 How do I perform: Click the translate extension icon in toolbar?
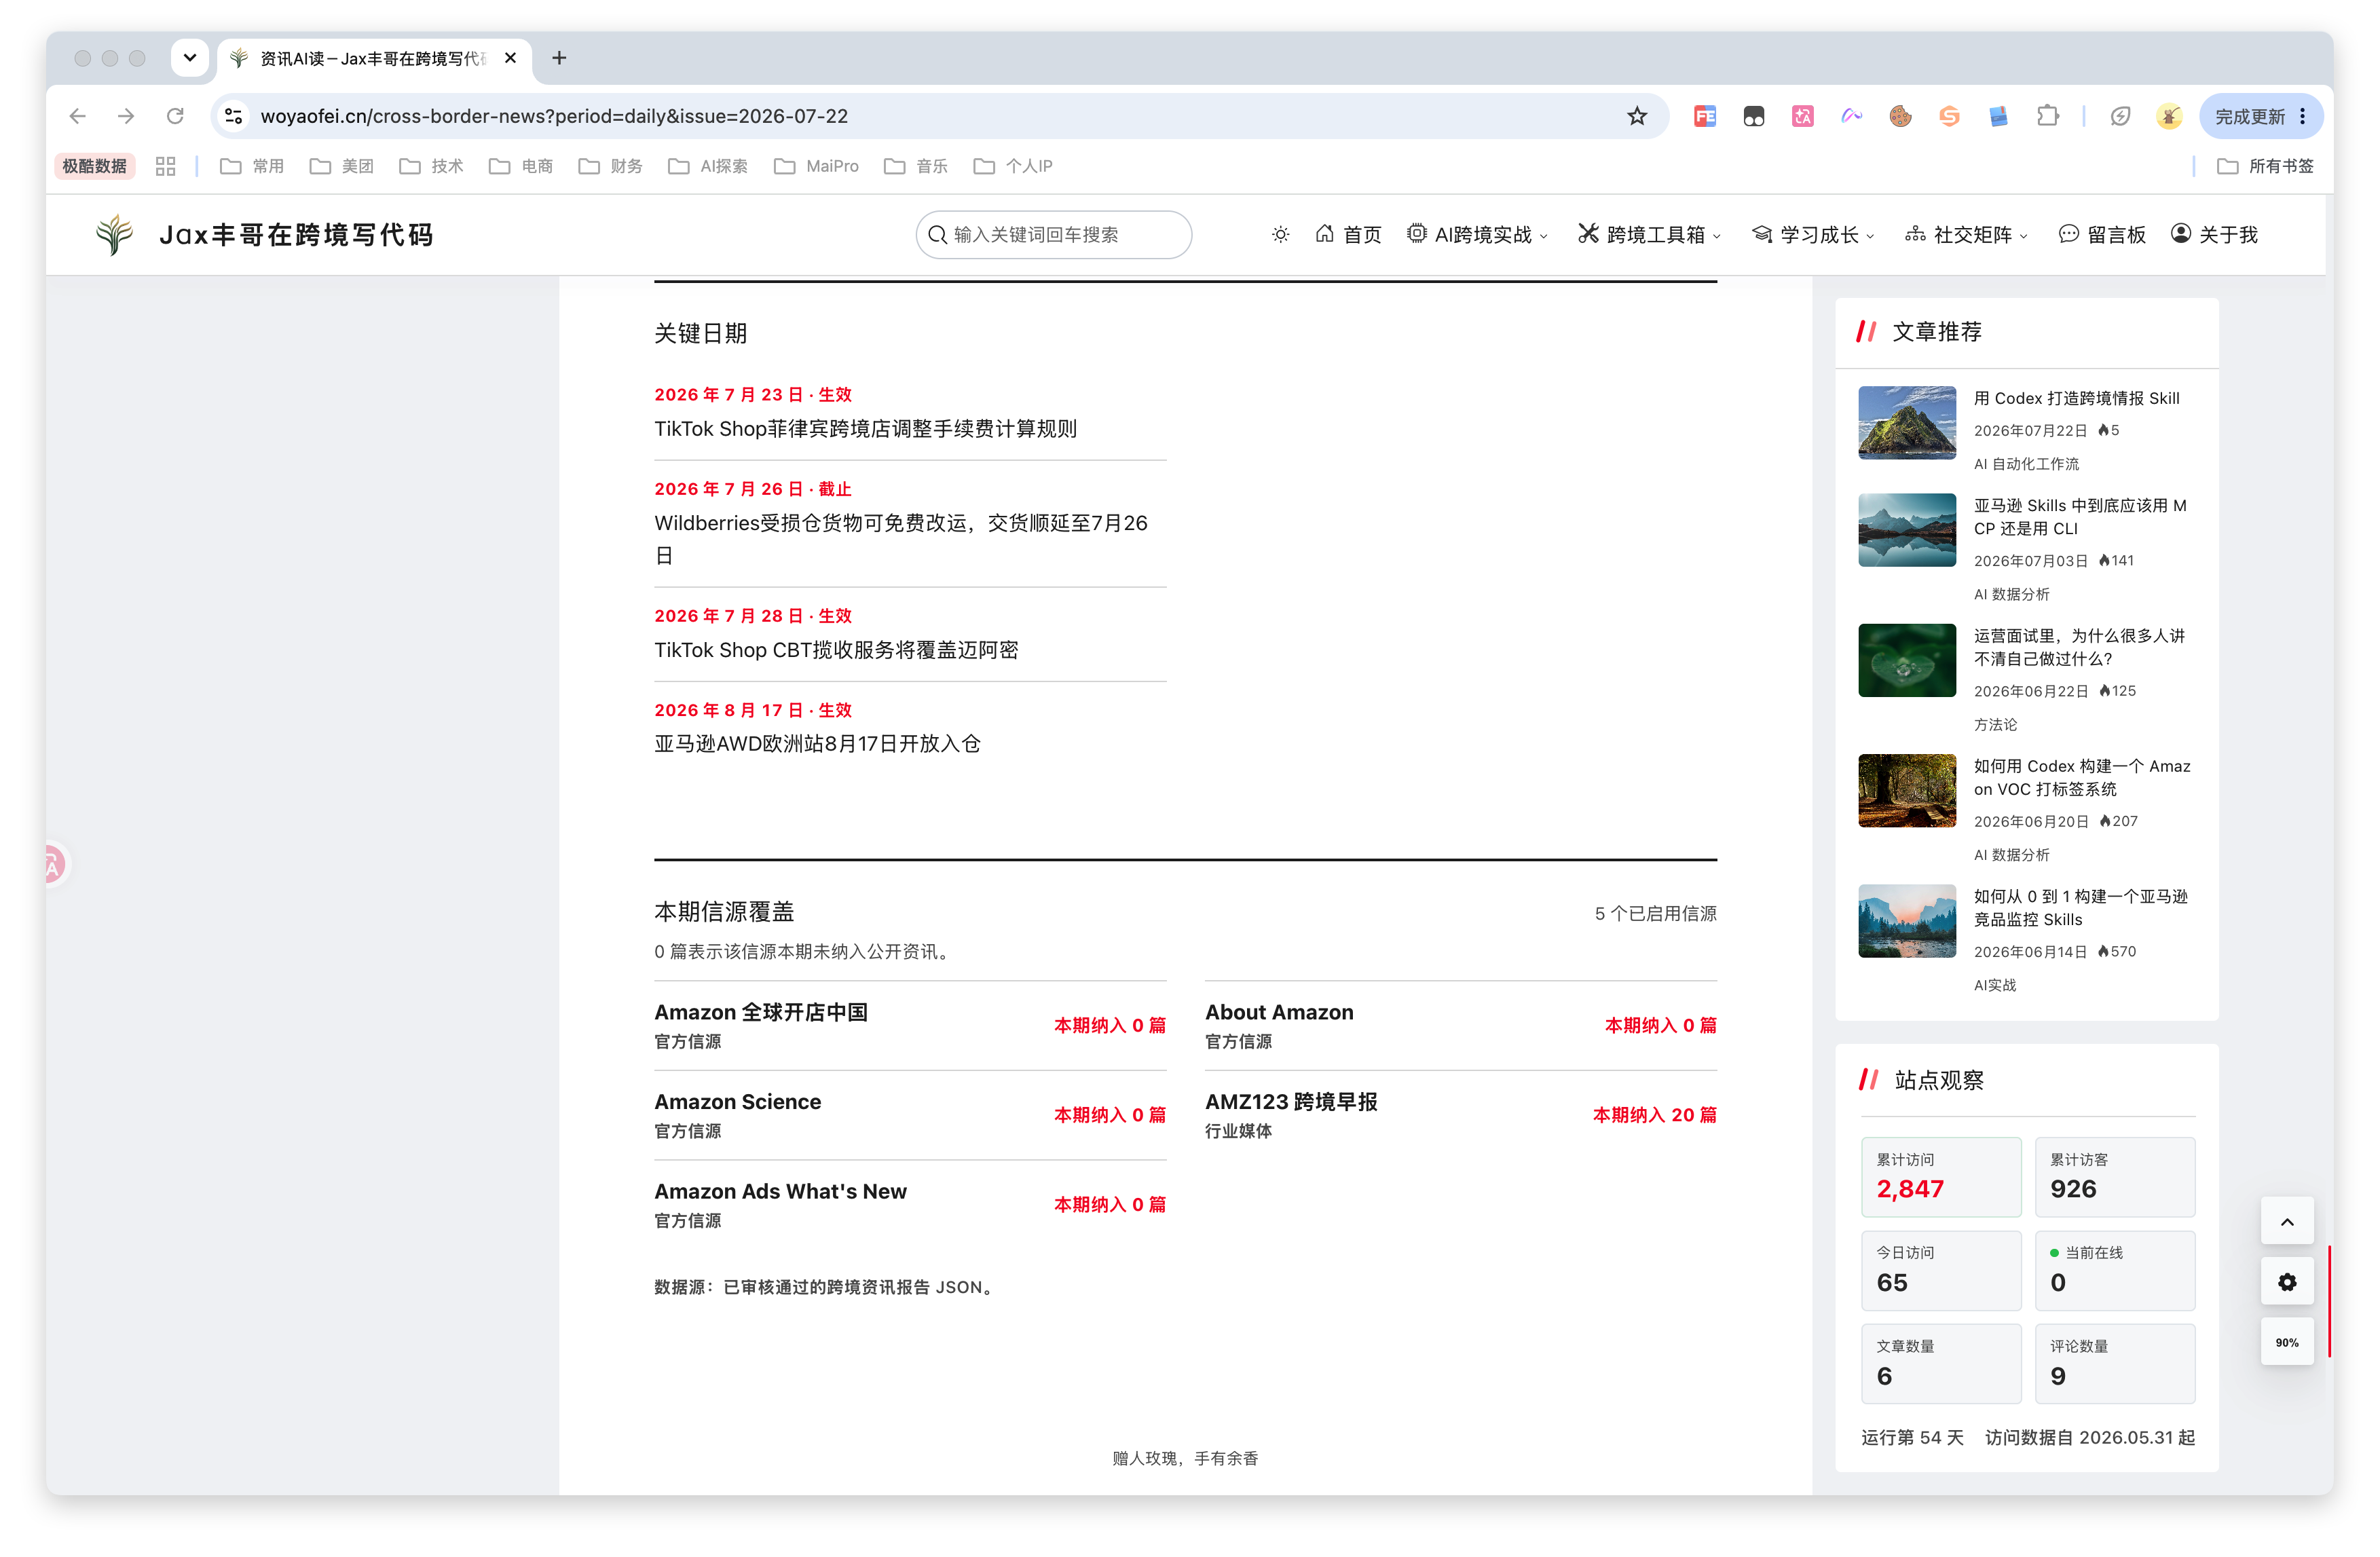[x=1802, y=116]
